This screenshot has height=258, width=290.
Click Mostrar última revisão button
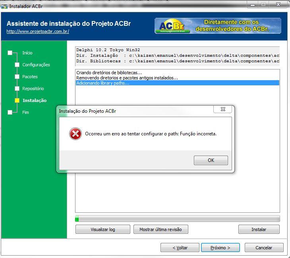coord(161,229)
